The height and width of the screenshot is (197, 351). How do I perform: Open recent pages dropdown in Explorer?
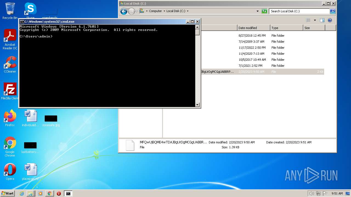(x=137, y=11)
